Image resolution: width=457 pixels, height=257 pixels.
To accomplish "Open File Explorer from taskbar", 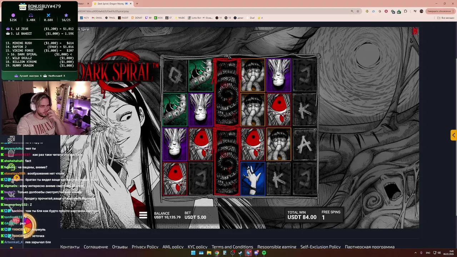I will (x=209, y=253).
